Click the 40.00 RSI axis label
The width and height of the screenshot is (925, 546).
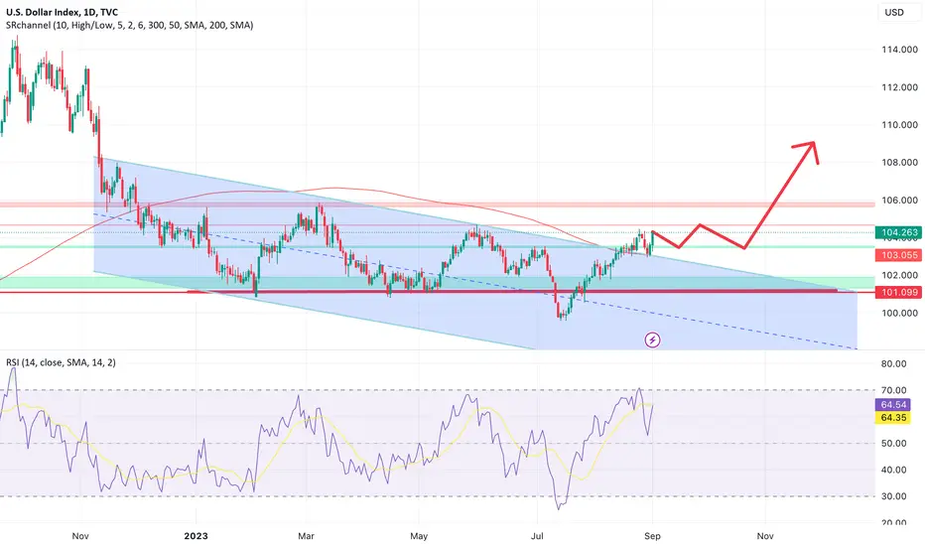893,470
